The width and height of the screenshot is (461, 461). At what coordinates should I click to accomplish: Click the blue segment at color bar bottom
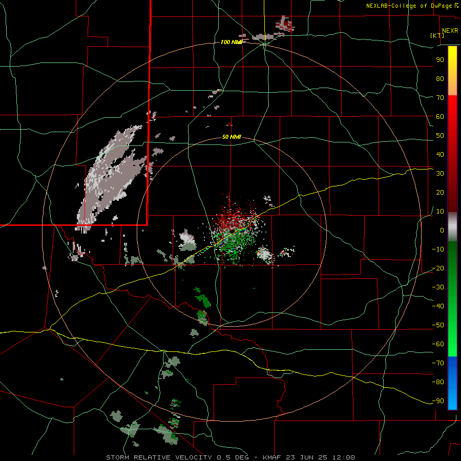tap(452, 383)
